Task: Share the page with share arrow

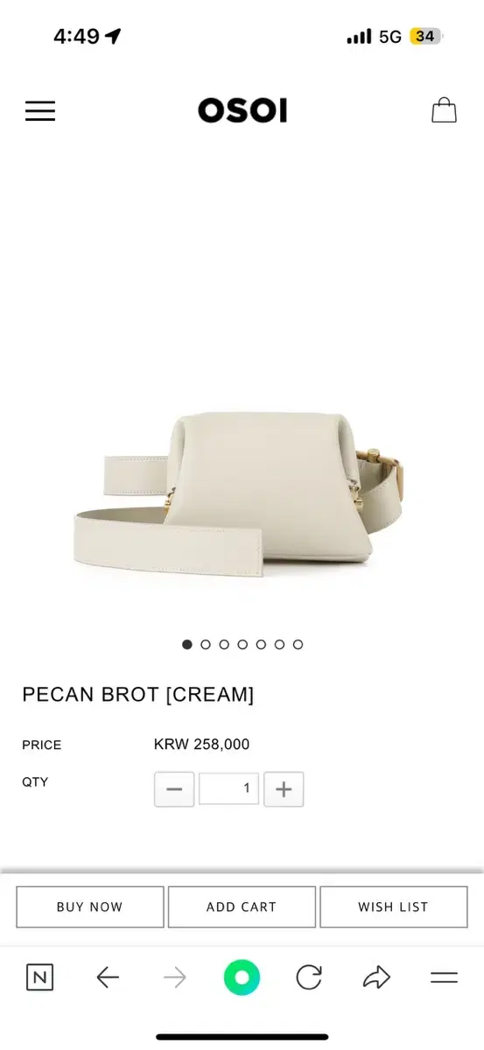Action: coord(376,977)
